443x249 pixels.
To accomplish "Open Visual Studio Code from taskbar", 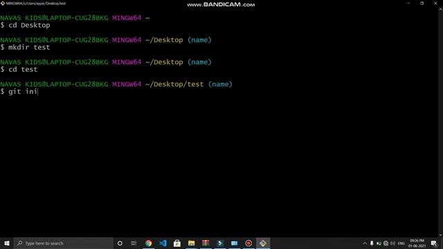I will click(163, 243).
